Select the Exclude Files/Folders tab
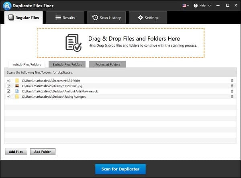This screenshot has width=241, height=178. (x=67, y=64)
